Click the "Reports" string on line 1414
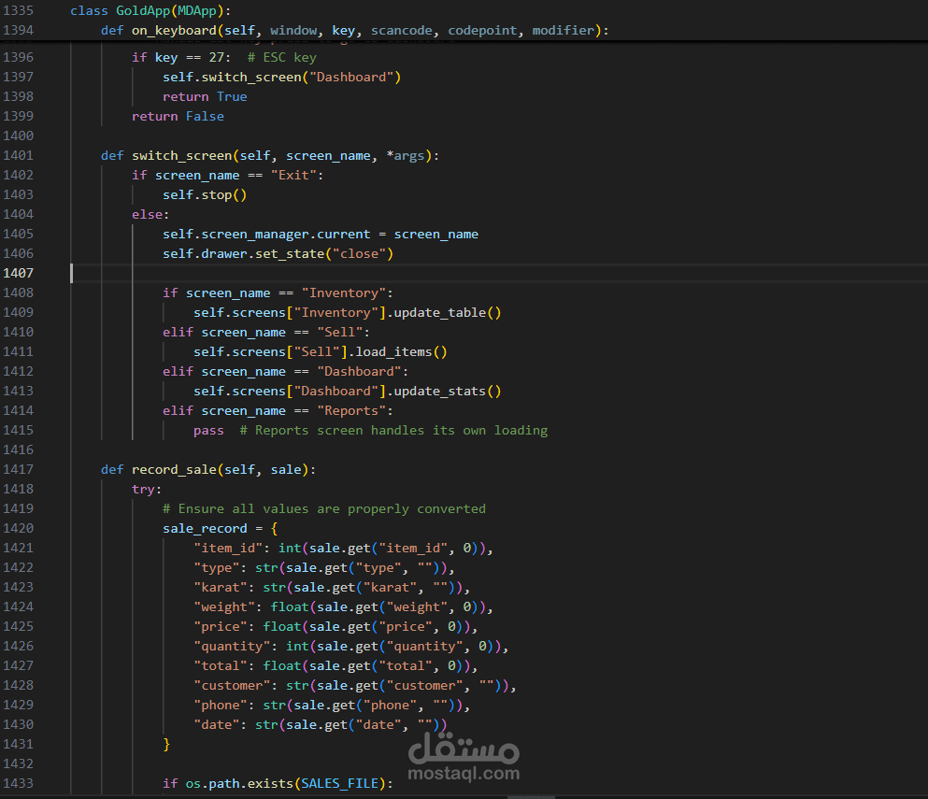928x799 pixels. click(x=351, y=411)
